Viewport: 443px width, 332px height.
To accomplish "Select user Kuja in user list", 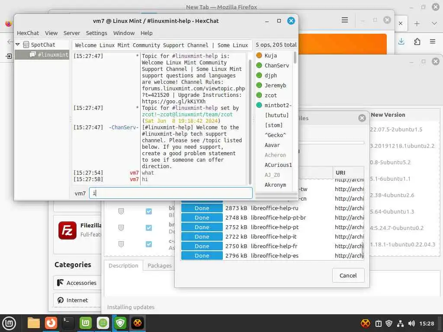I will coord(270,56).
